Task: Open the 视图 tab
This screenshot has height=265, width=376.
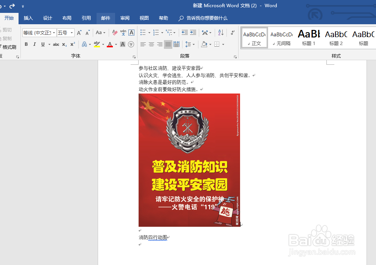Action: tap(144, 18)
